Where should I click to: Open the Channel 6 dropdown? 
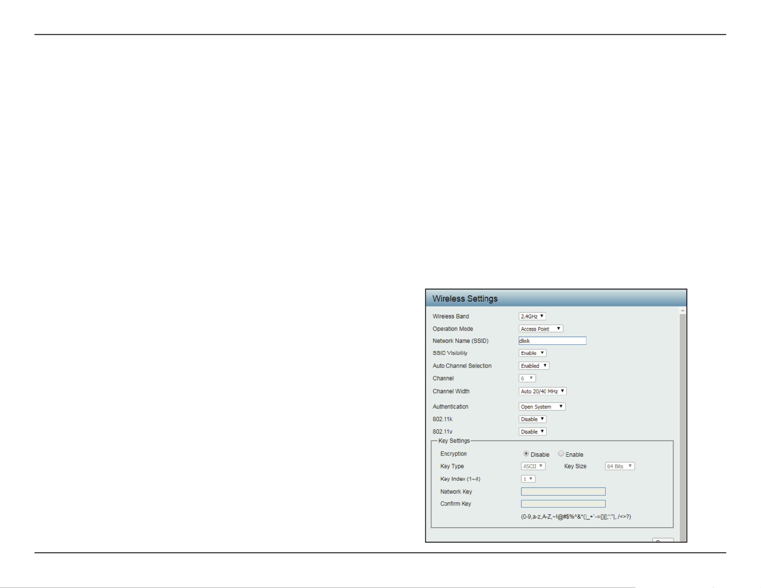click(527, 378)
